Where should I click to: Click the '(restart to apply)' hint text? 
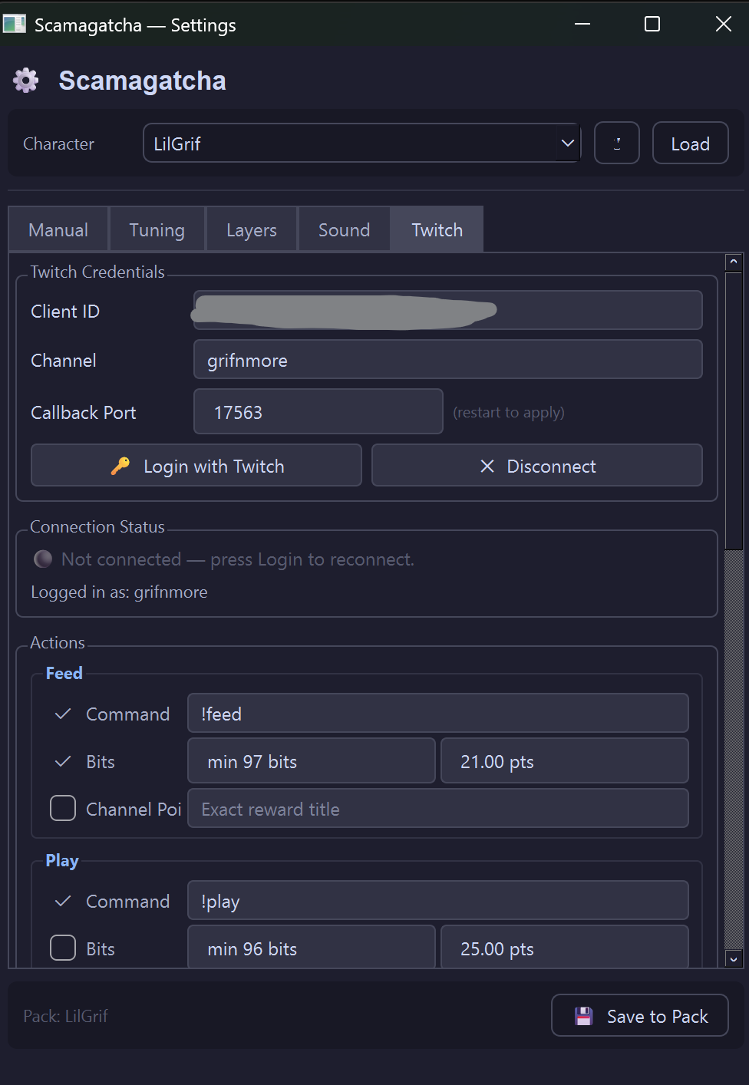pos(509,412)
